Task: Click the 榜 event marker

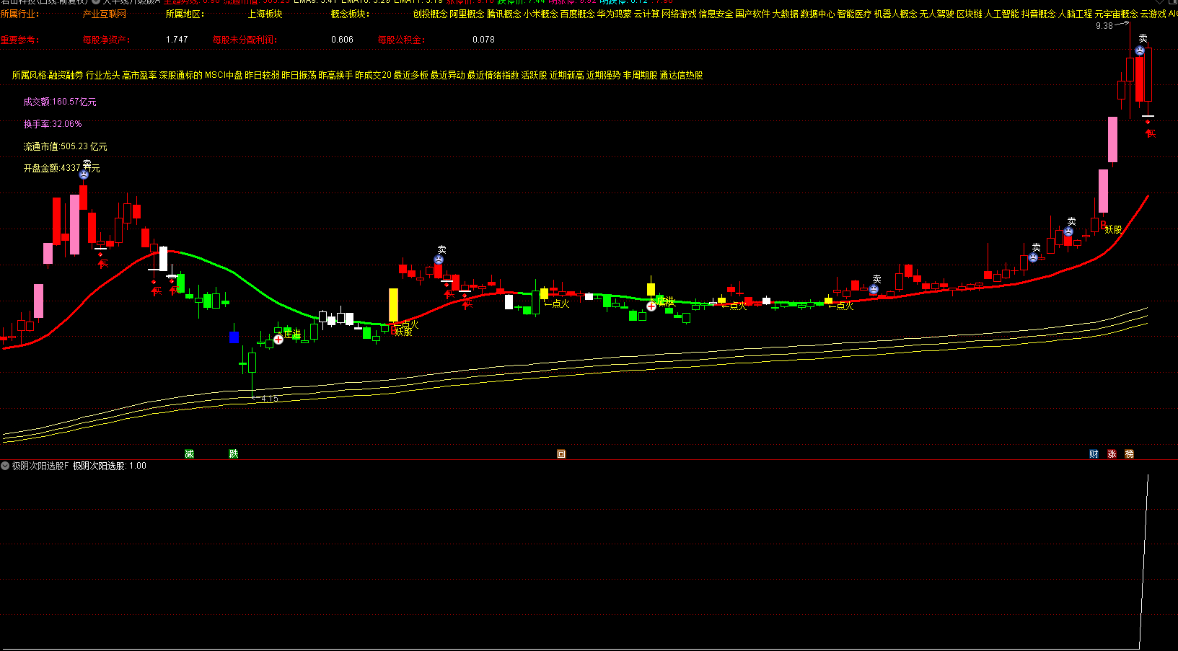Action: coord(1129,453)
